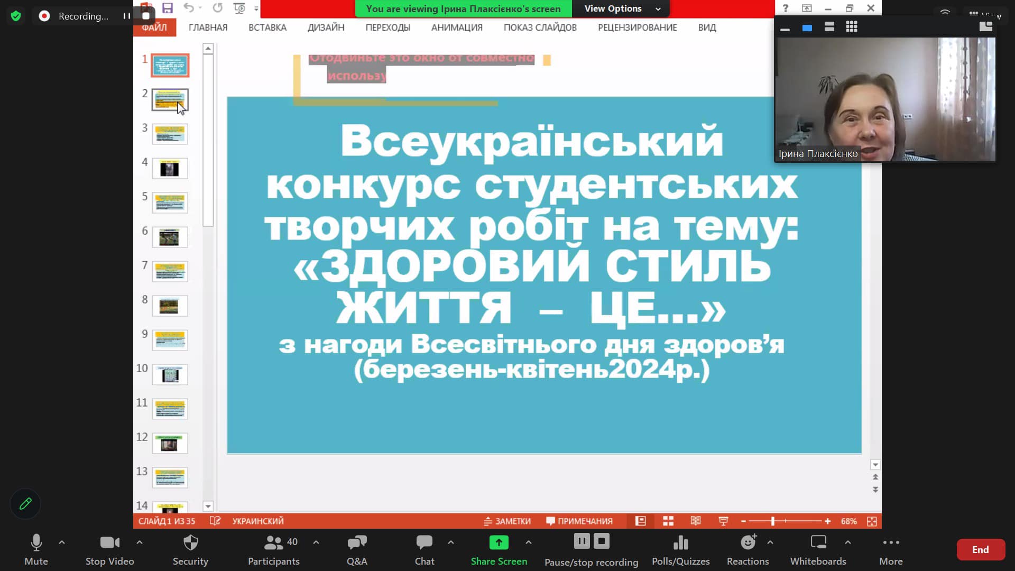Switch to the ВСТАВКА ribbon tab

(267, 27)
